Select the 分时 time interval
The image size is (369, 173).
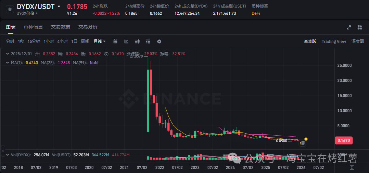(10, 41)
